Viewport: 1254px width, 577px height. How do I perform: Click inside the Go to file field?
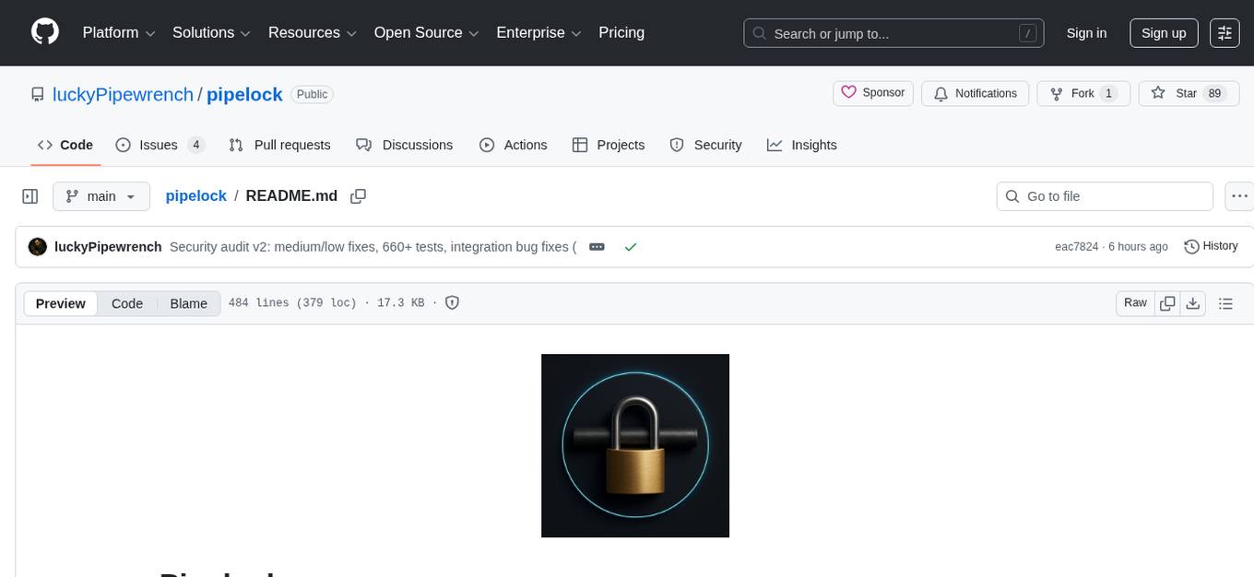1104,195
